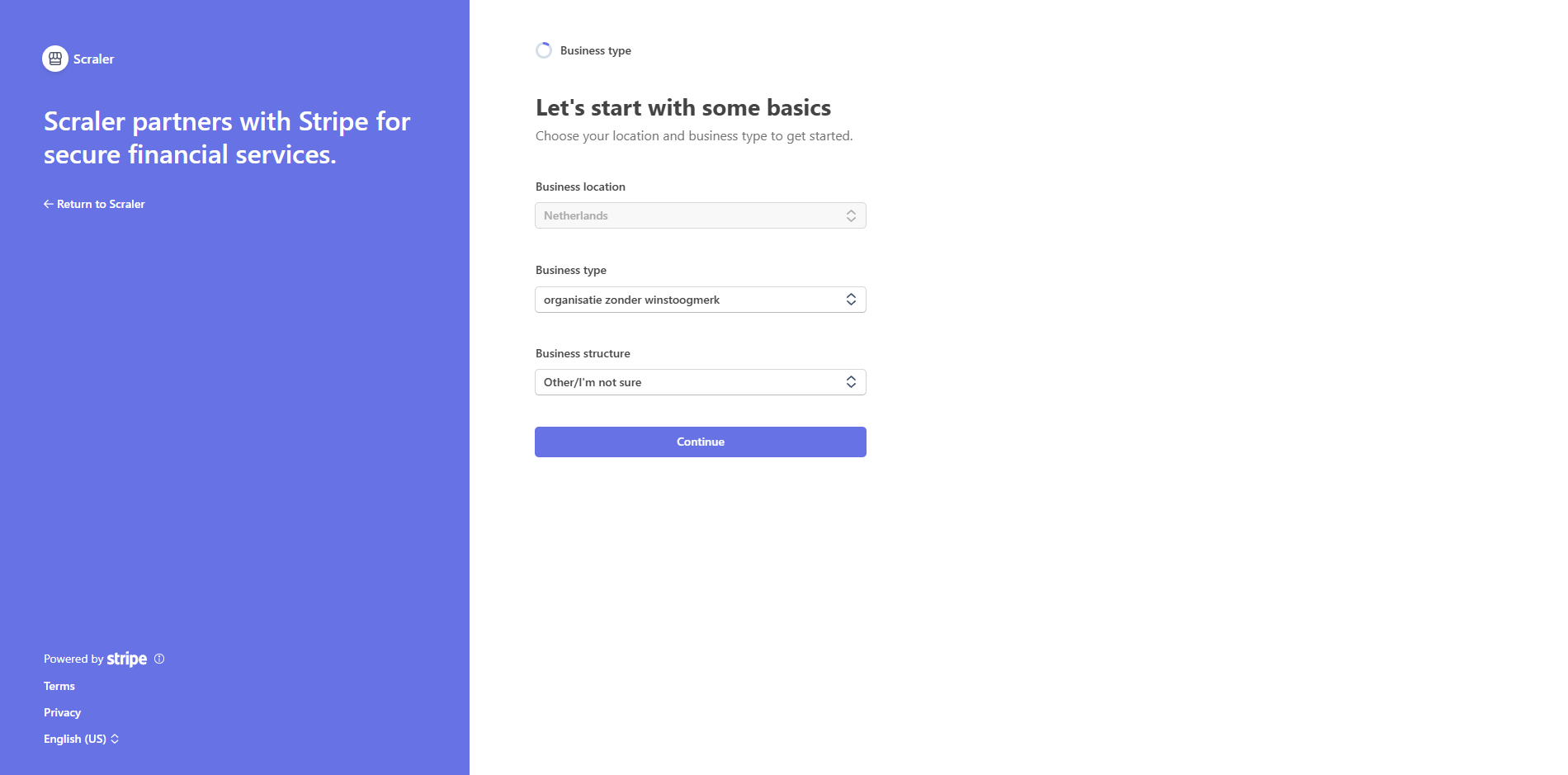This screenshot has height=775, width=1568.
Task: Click the chevron icon on Business type selector
Action: pyautogui.click(x=851, y=299)
